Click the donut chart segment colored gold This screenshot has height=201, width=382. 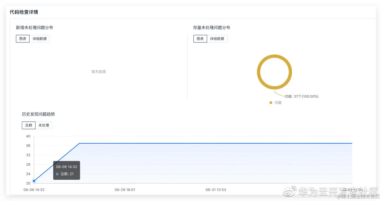coord(274,56)
